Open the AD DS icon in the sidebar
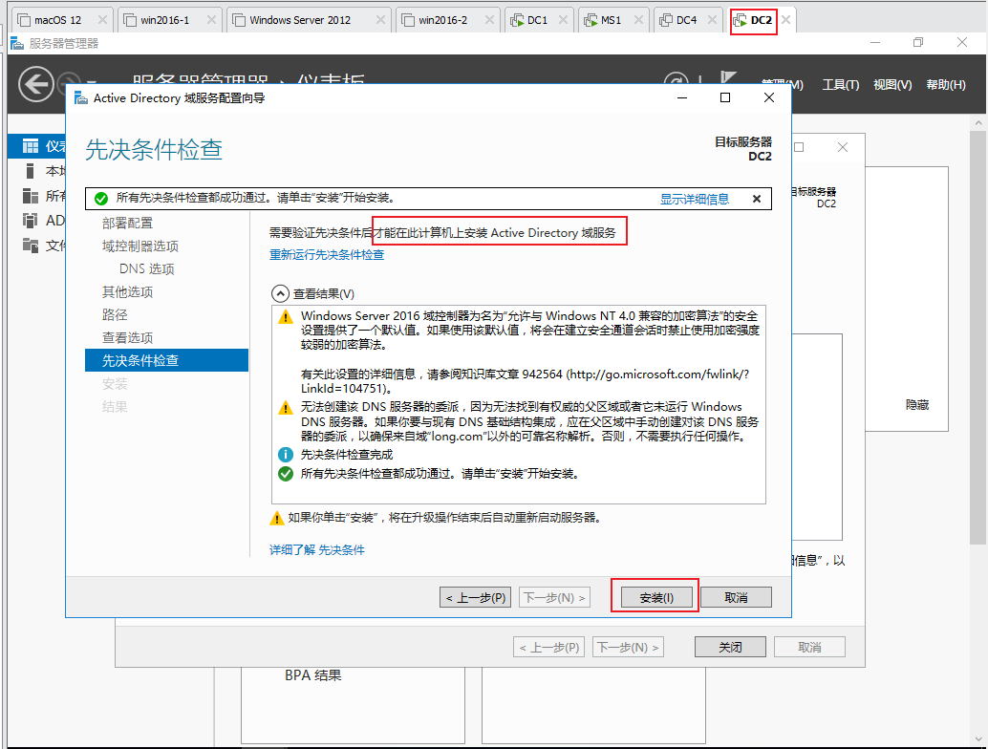This screenshot has width=988, height=749. 31,220
